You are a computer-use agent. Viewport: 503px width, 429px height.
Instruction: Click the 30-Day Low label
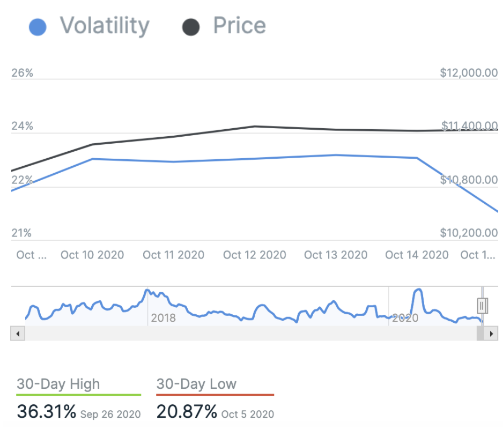(x=196, y=384)
